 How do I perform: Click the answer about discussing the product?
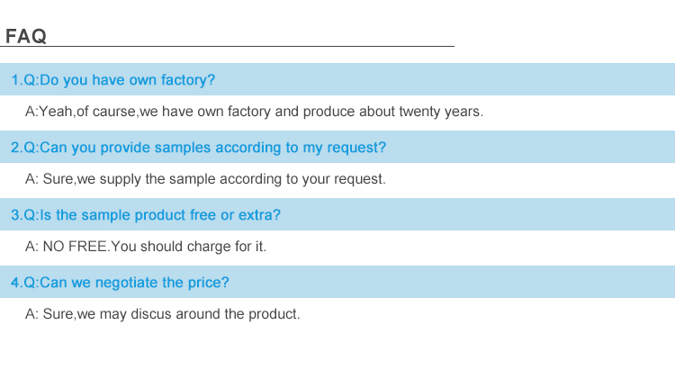point(162,314)
